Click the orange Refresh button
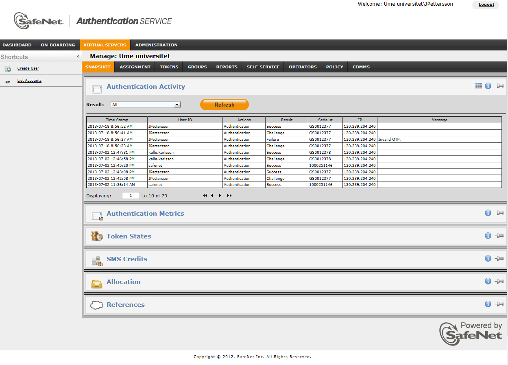Image resolution: width=508 pixels, height=365 pixels. (225, 105)
